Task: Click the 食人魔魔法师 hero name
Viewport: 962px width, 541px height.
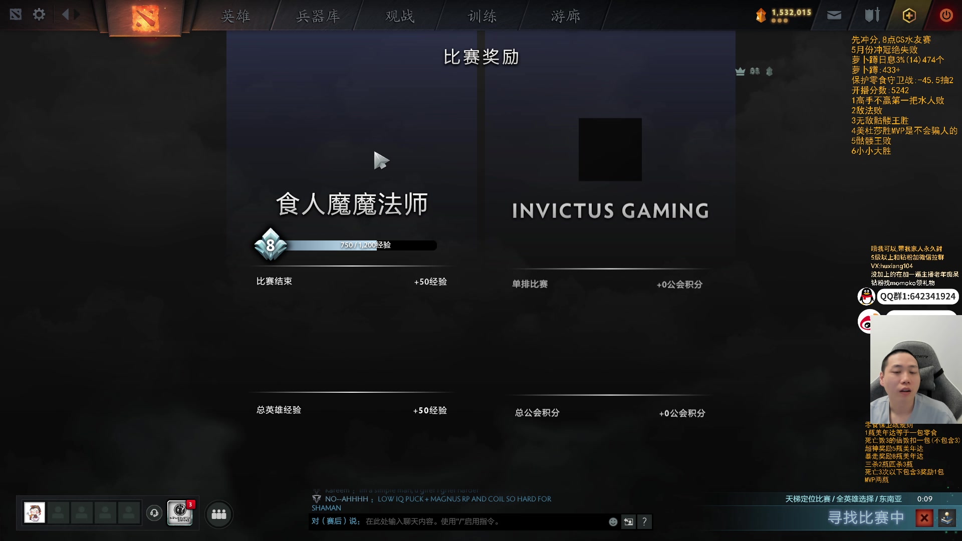Action: (x=352, y=204)
